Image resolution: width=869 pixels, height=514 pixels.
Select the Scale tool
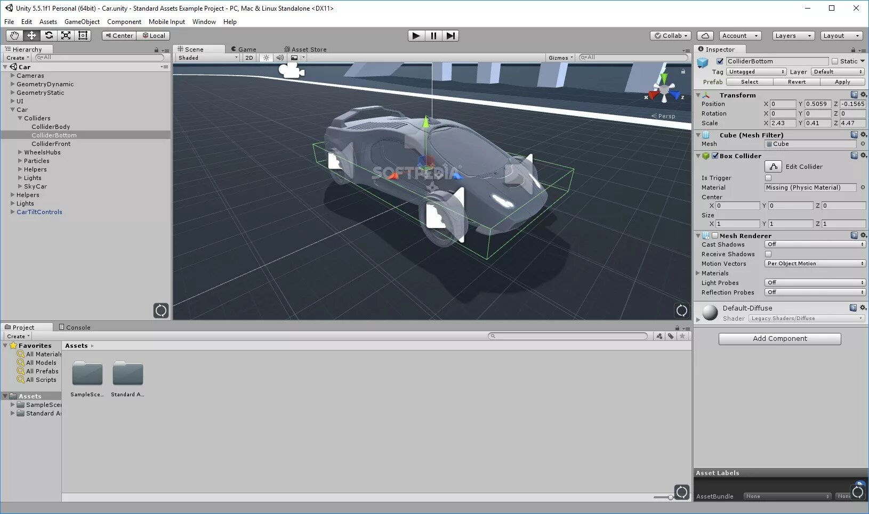pyautogui.click(x=66, y=36)
